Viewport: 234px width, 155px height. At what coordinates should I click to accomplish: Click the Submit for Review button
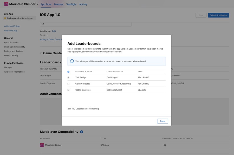pos(218,15)
